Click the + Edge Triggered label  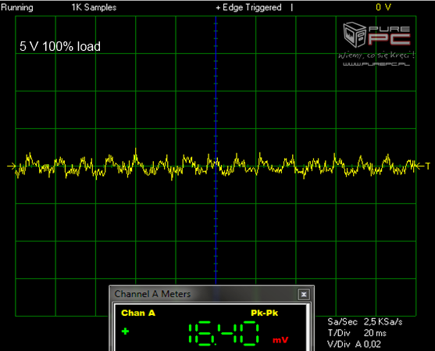[x=249, y=7]
